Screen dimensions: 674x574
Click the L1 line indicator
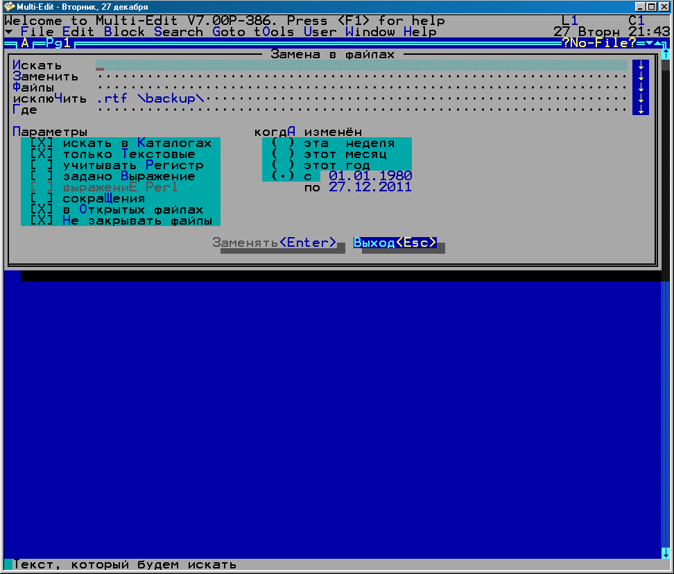(x=569, y=20)
